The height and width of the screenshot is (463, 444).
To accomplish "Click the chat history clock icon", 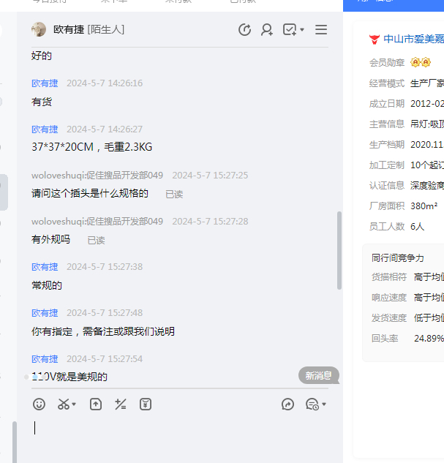I will pos(245,29).
